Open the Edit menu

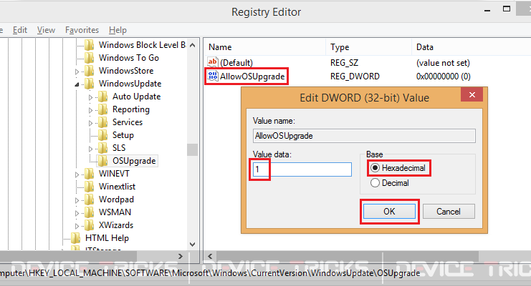(x=20, y=30)
